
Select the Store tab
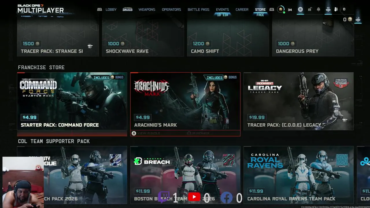tap(260, 10)
